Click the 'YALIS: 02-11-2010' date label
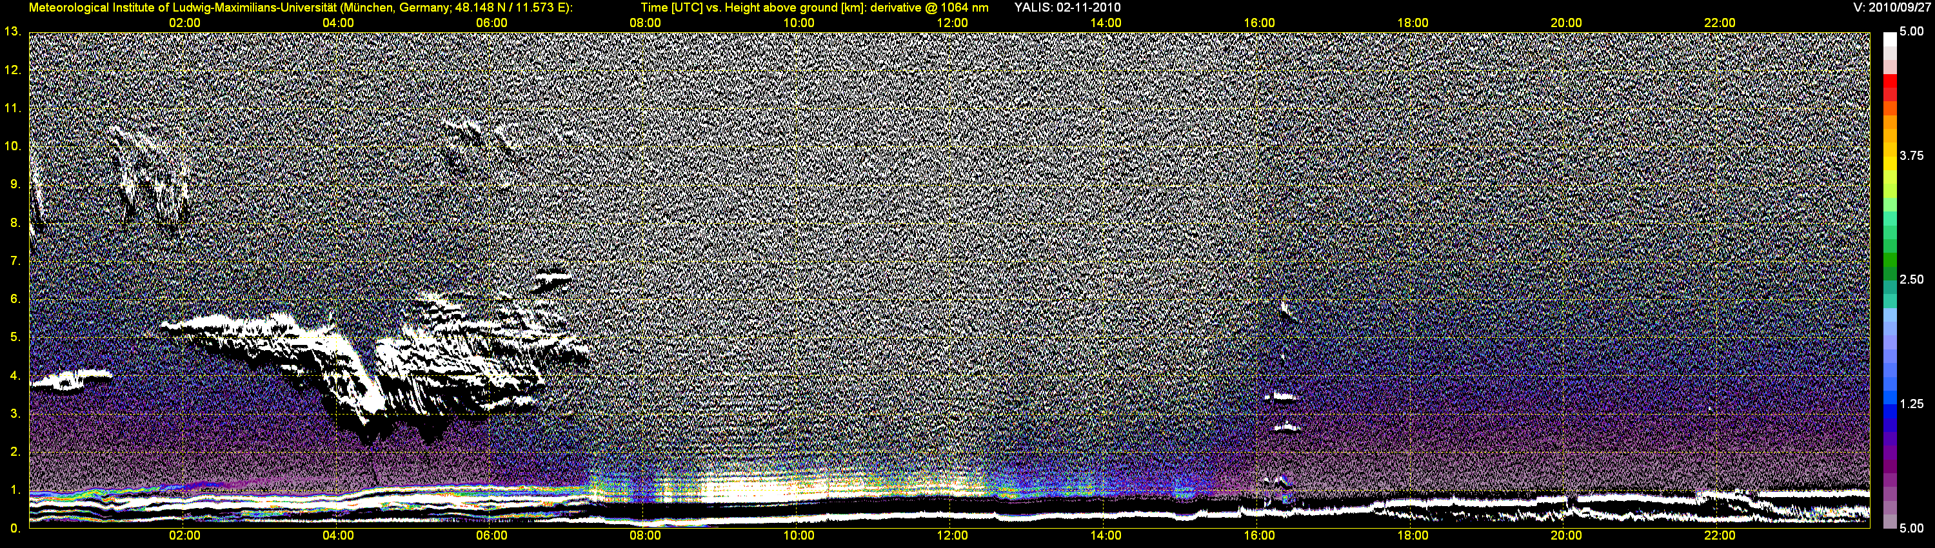 1067,8
